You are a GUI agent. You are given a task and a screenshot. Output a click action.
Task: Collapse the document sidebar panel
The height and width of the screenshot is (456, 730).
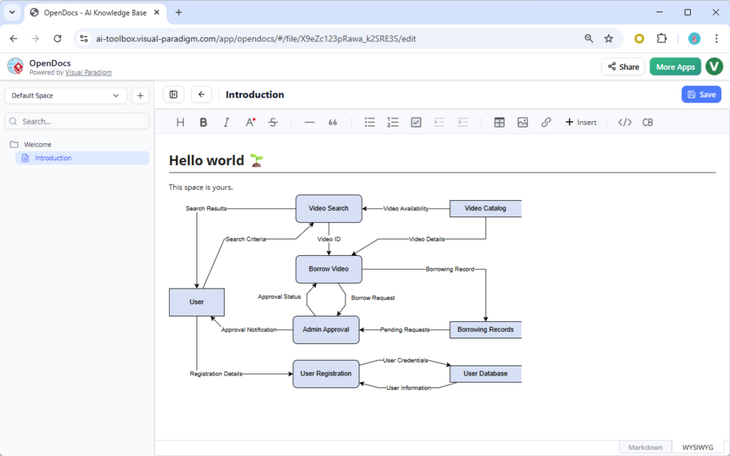(173, 94)
